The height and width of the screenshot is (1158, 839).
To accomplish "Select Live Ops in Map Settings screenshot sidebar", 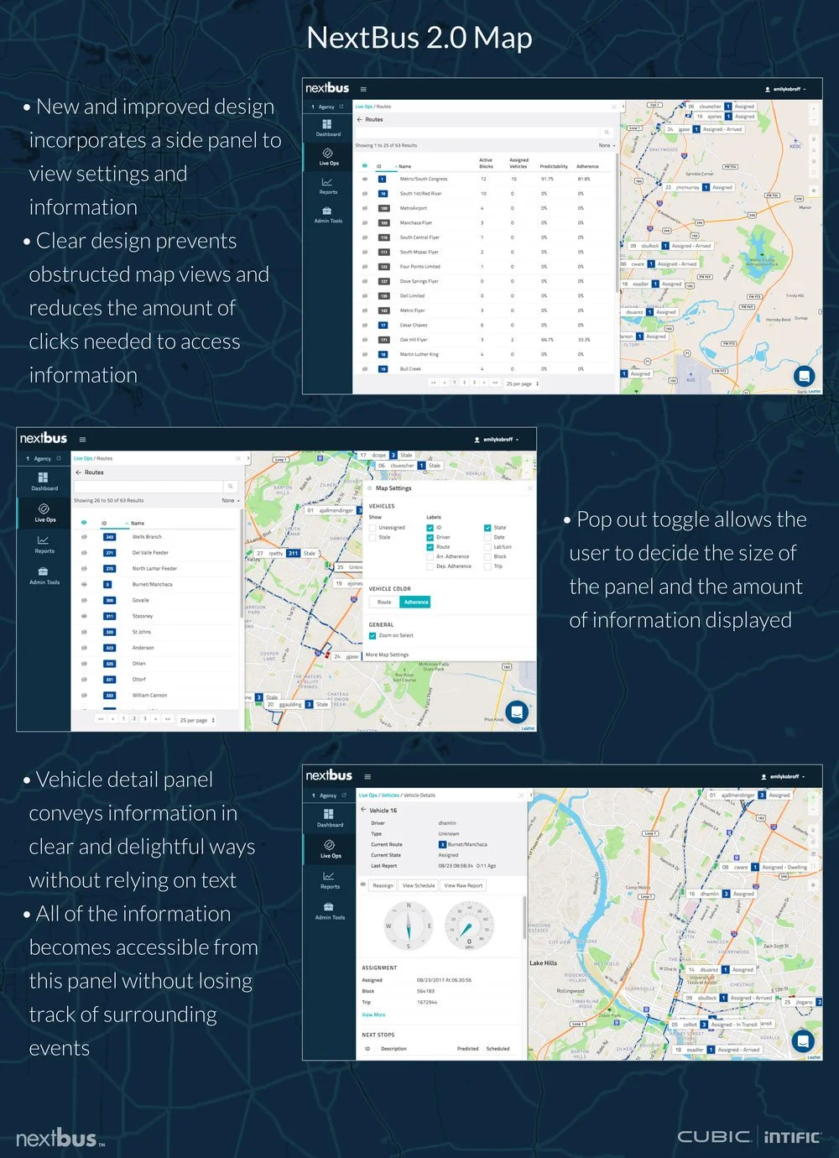I will pyautogui.click(x=44, y=513).
